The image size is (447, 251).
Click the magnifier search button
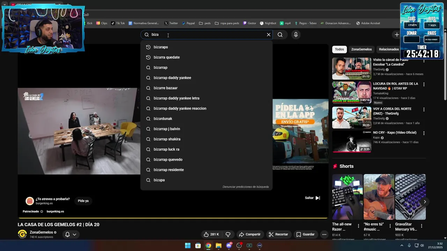[280, 35]
